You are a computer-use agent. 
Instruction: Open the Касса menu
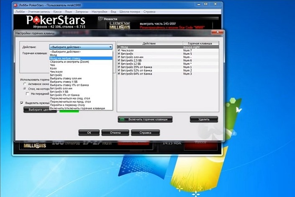click(x=57, y=12)
